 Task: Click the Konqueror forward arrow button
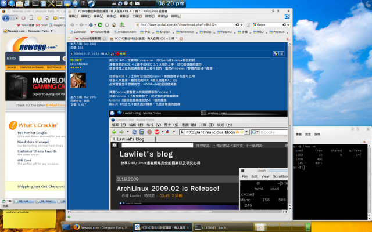81,24
